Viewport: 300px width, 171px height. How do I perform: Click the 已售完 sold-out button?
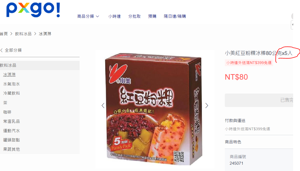[x=259, y=100]
